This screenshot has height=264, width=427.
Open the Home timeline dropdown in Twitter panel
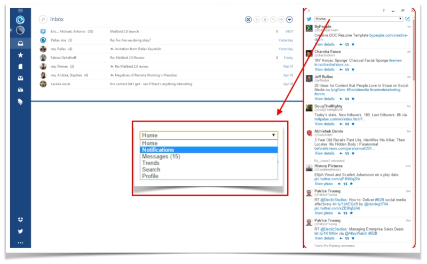tap(358, 19)
